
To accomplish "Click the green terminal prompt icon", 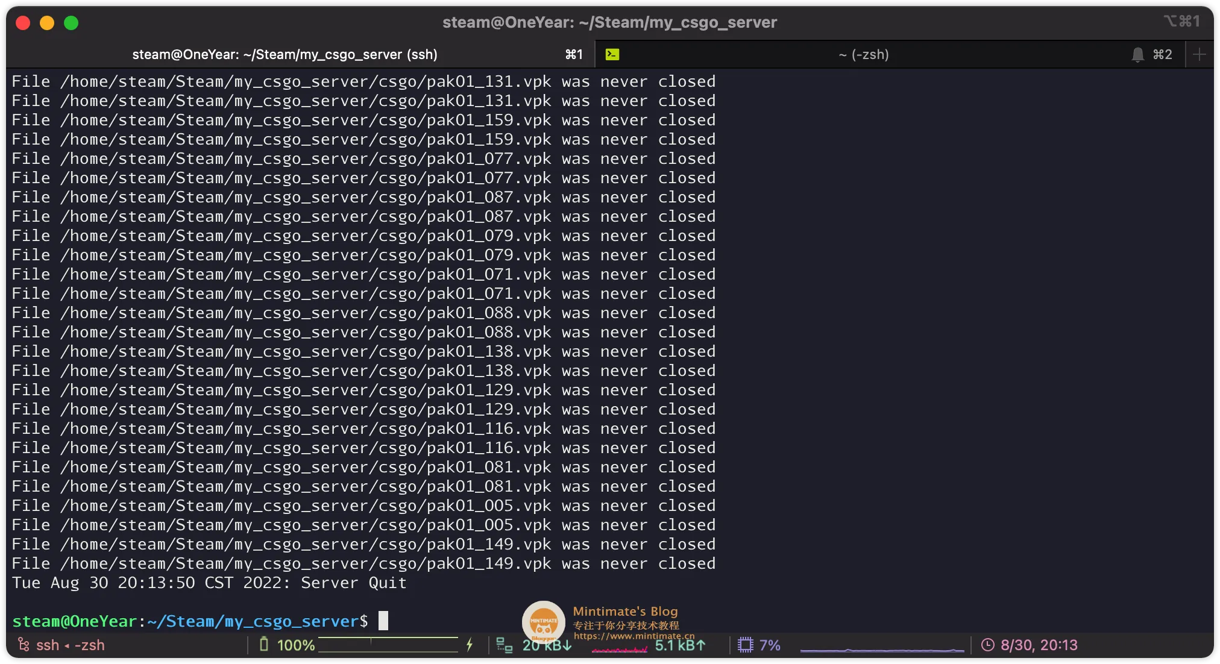I will 612,54.
